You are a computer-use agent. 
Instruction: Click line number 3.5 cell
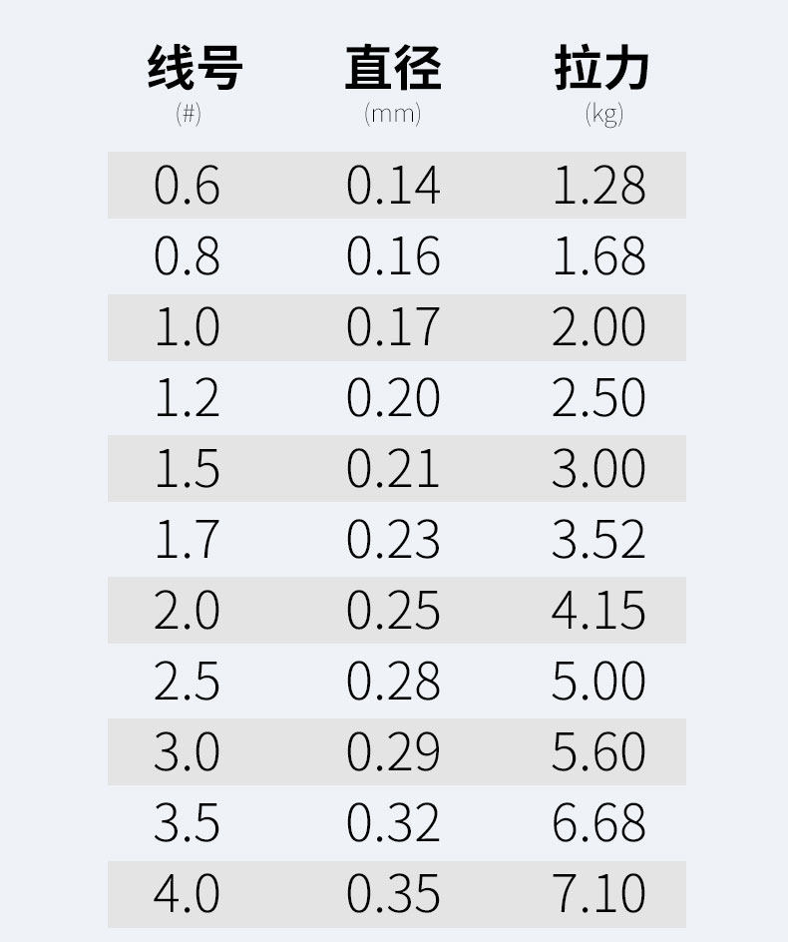point(187,823)
